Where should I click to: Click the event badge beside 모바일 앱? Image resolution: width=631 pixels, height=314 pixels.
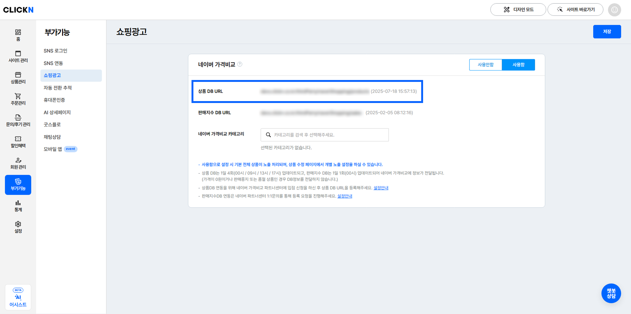(70, 149)
